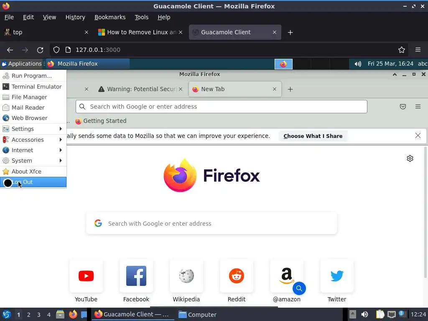Open File Manager from menu

(x=33, y=97)
